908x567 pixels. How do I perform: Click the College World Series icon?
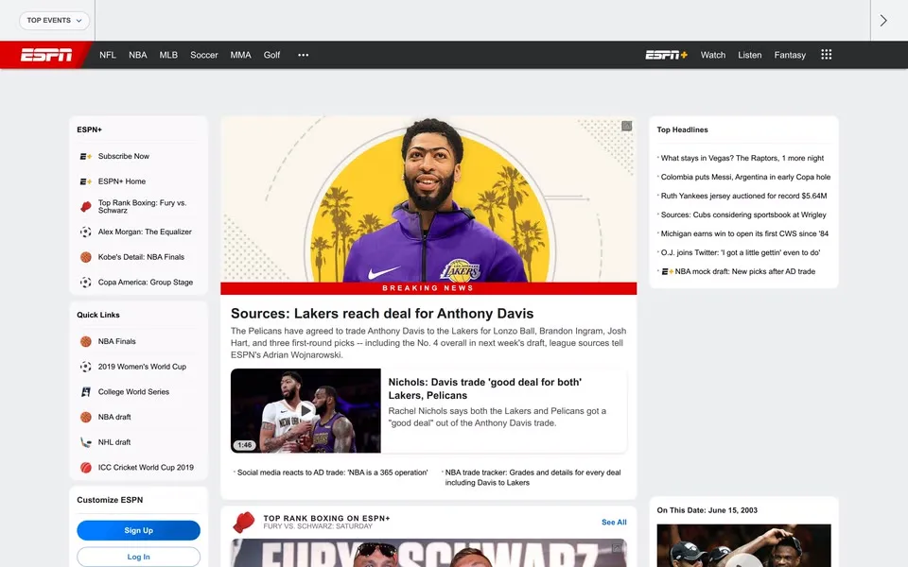coord(86,391)
